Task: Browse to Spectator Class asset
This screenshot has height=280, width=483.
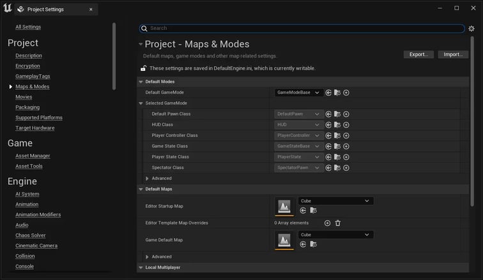Action: pos(337,168)
